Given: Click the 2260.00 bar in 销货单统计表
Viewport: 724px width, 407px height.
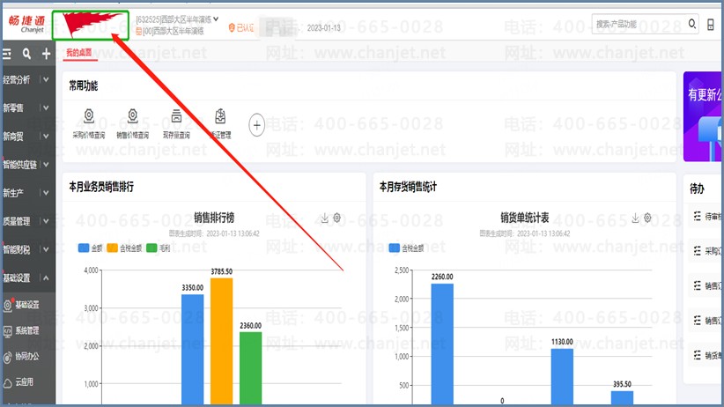Looking at the screenshot, I should [x=442, y=344].
